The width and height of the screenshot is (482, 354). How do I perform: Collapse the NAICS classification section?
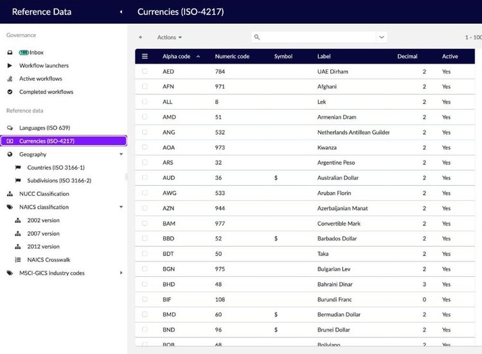click(121, 207)
